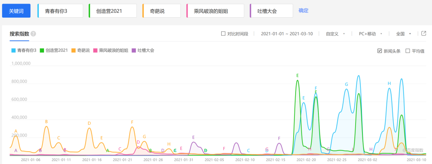
Task: Click the 2021-02-10 date label
Action: tap(245, 159)
